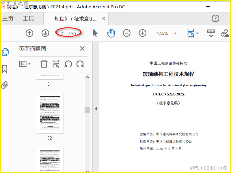Open the attachments paperclip panel
The width and height of the screenshot is (231, 173).
click(x=5, y=85)
